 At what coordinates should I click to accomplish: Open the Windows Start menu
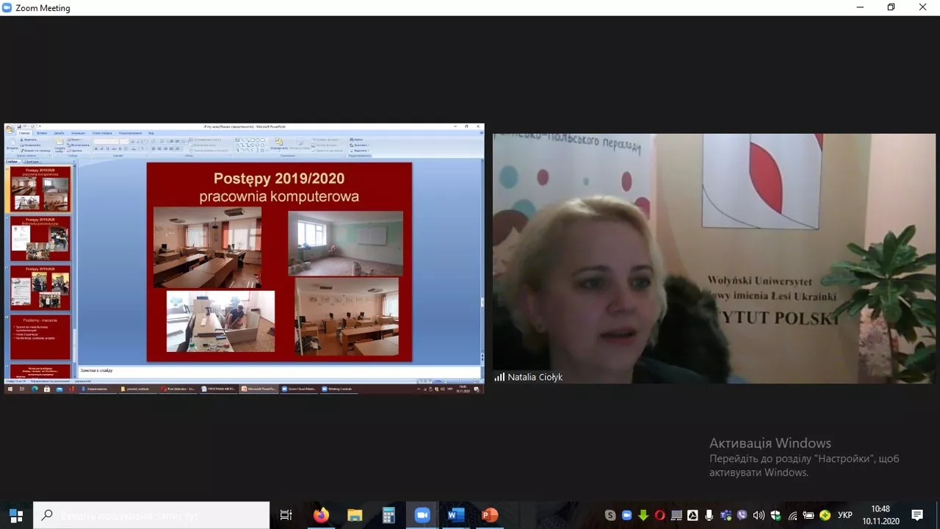point(16,515)
